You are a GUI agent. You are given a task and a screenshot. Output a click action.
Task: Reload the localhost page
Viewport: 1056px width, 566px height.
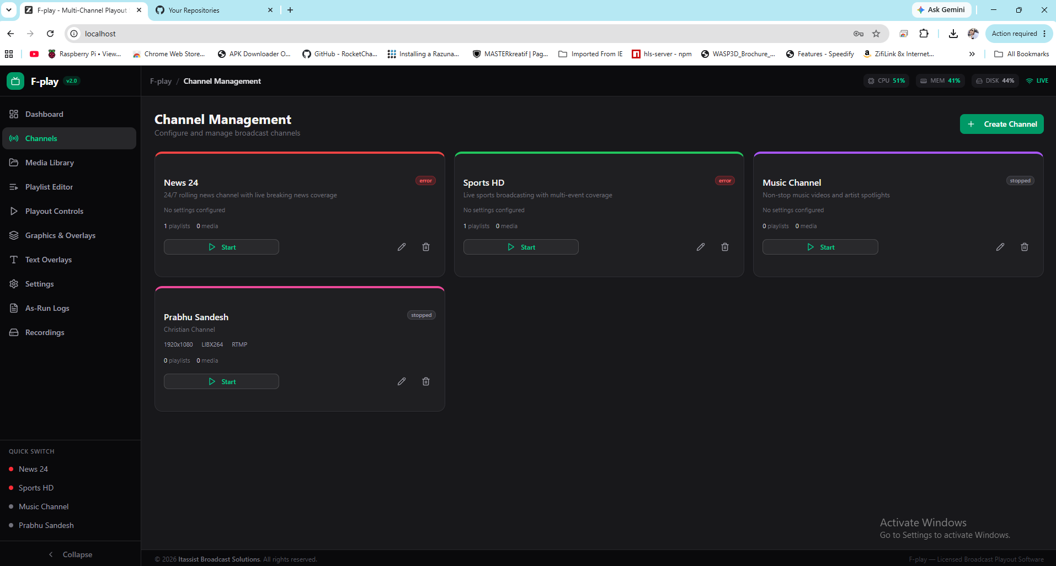[50, 34]
